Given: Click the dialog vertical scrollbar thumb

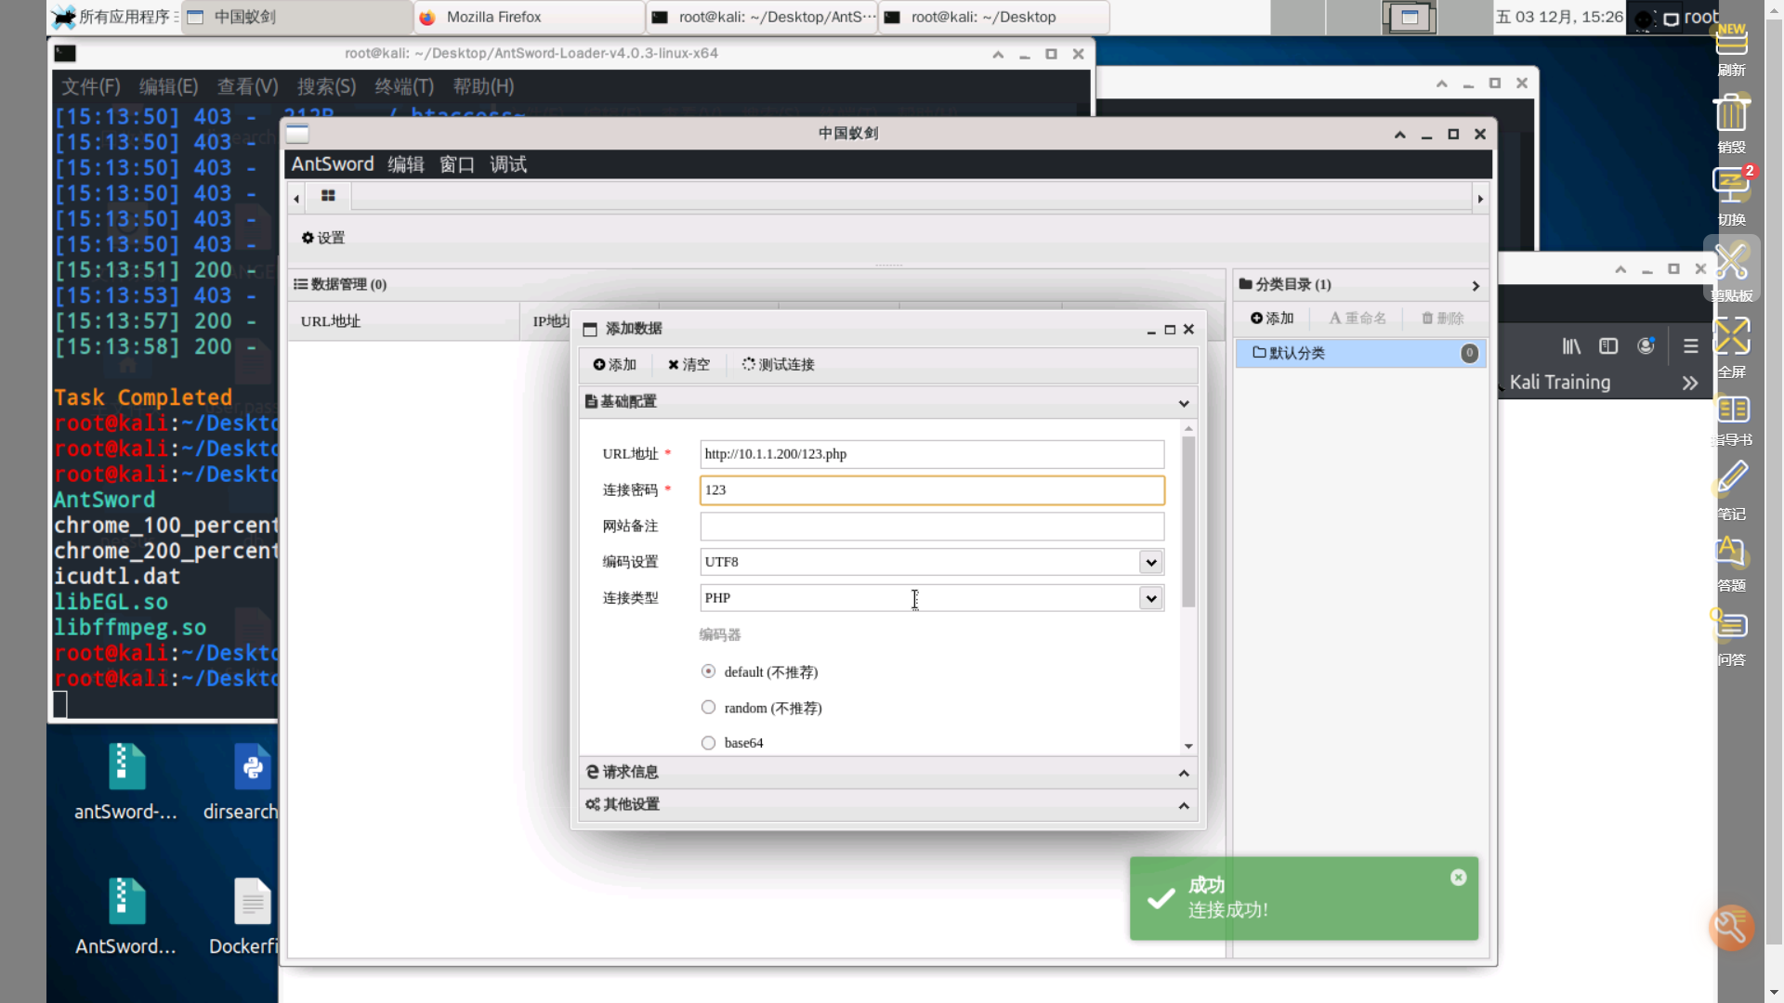Looking at the screenshot, I should (x=1188, y=520).
